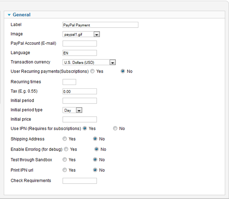Click the Check Requirements field
Screen dimensions: 229x199
coord(79,181)
